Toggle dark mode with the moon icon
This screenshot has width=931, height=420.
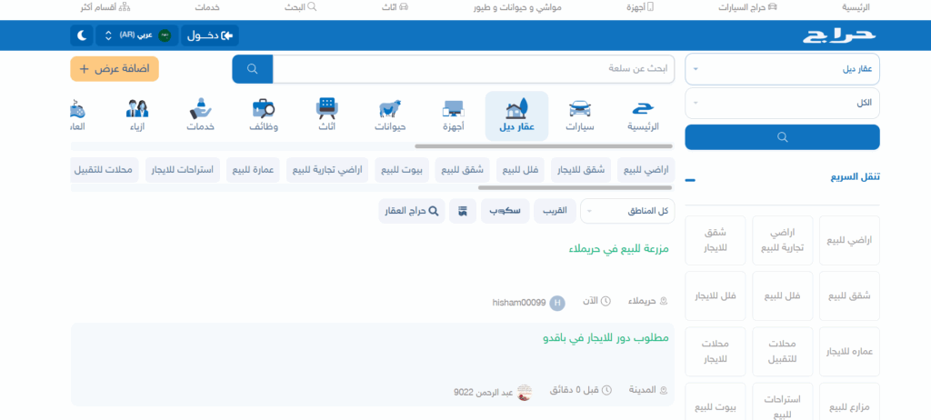[82, 35]
